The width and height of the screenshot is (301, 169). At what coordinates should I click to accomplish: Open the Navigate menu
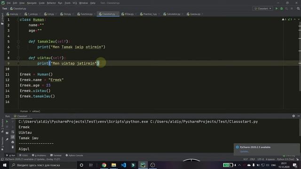pyautogui.click(x=32, y=3)
